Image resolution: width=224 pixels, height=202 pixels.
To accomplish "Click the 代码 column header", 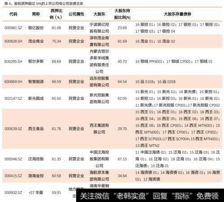I will [13, 14].
